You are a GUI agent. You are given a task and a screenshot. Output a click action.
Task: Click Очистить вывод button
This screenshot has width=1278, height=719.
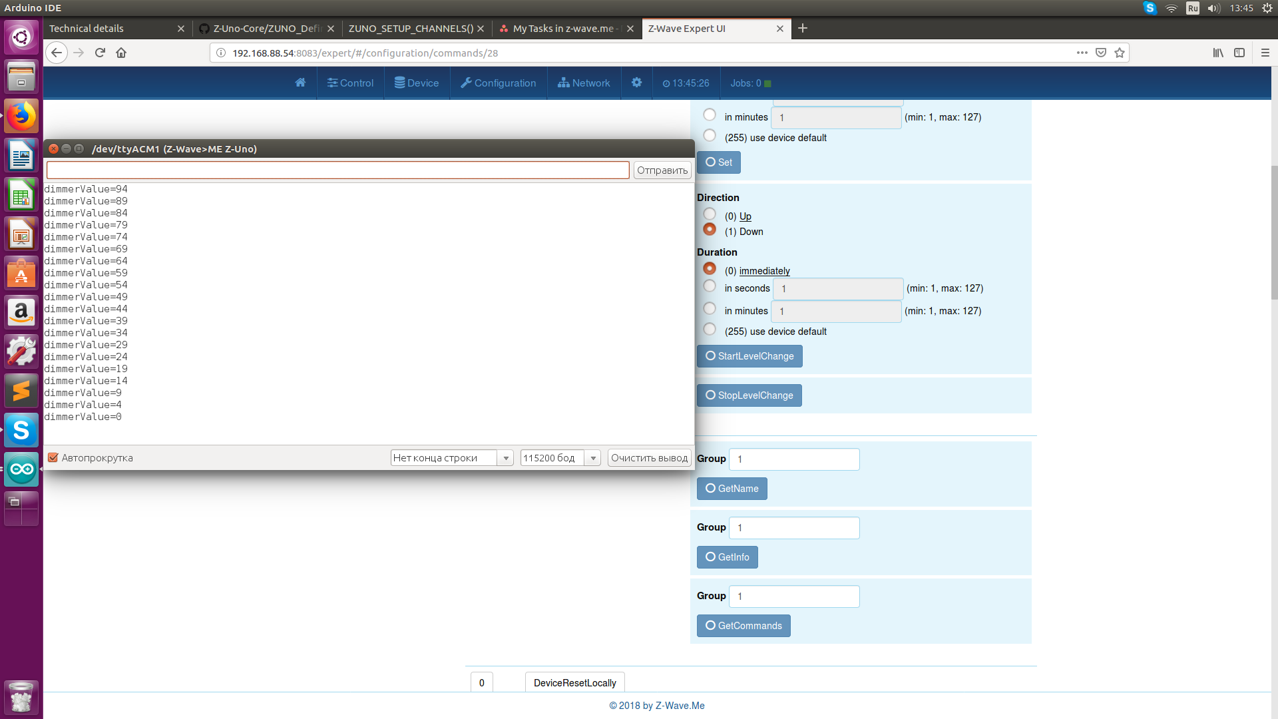click(x=649, y=458)
